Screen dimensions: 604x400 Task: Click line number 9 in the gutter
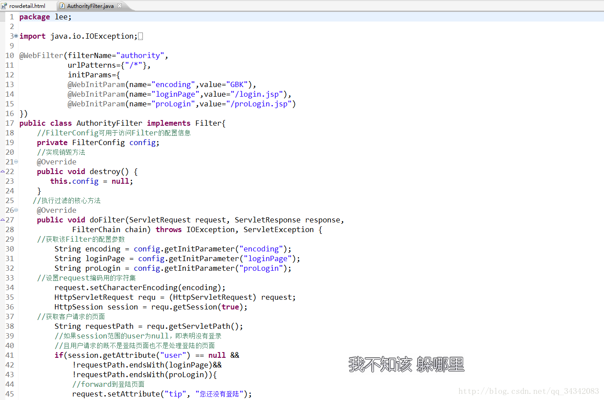click(12, 46)
